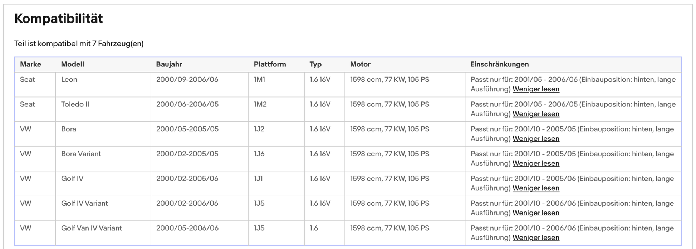Screen dimensions: 696x249
Task: Click the 'Kompatibilität' section heading
Action: click(58, 19)
